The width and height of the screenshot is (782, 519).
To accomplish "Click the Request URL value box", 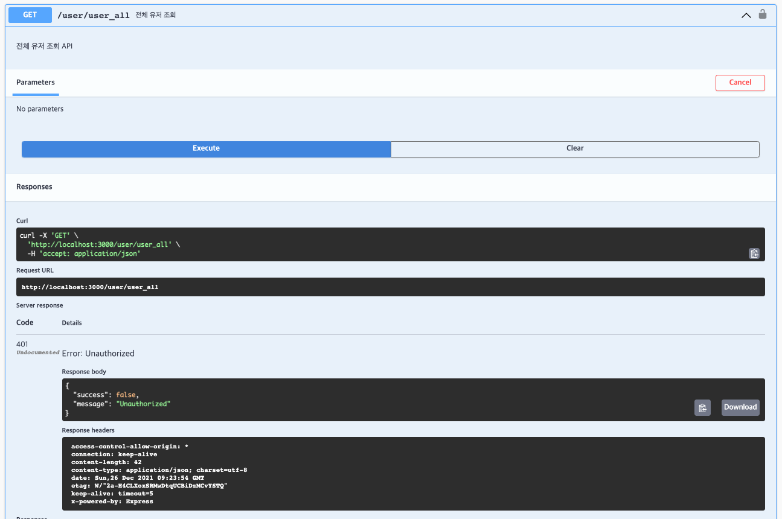I will click(x=391, y=287).
